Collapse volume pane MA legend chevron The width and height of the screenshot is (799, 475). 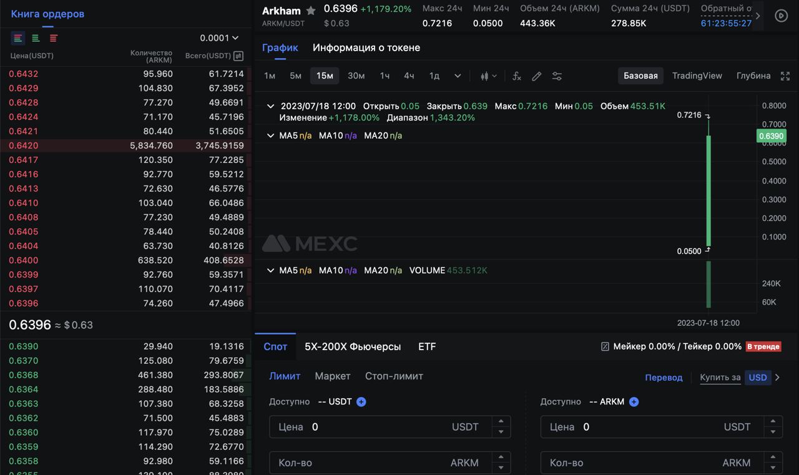click(270, 270)
